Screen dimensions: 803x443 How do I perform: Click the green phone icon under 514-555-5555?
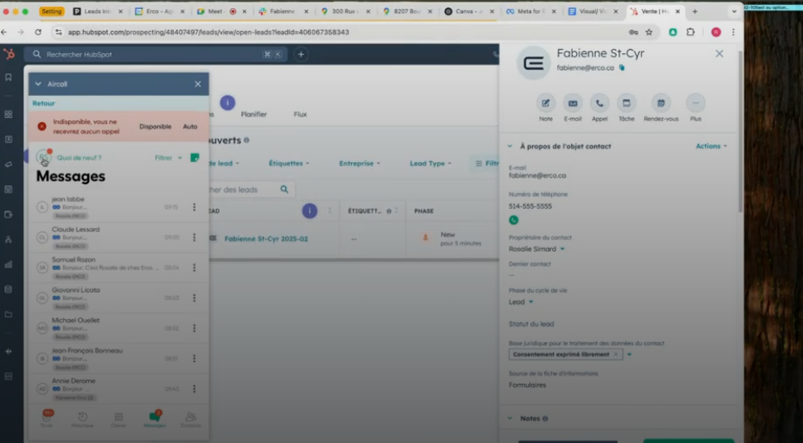coord(513,220)
